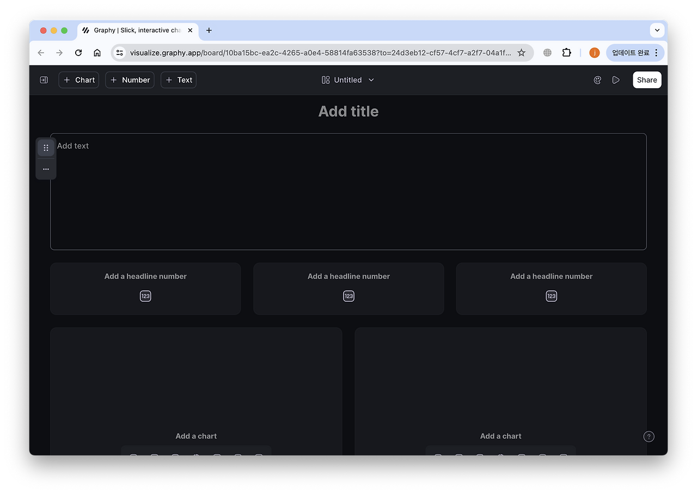The height and width of the screenshot is (494, 697).
Task: Click 'Add a chart' in the left chart card
Action: [x=196, y=436]
